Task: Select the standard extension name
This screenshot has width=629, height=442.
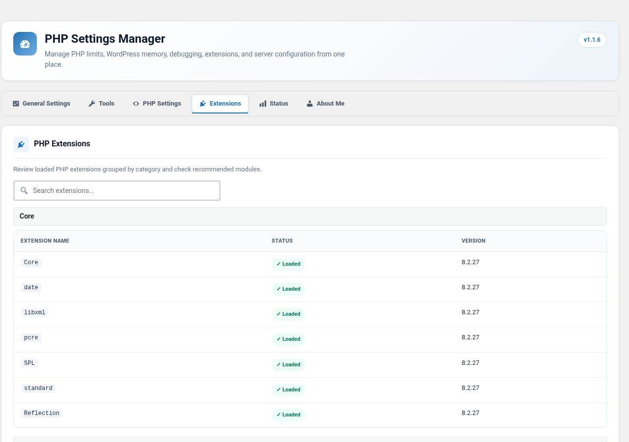Action: (x=38, y=388)
